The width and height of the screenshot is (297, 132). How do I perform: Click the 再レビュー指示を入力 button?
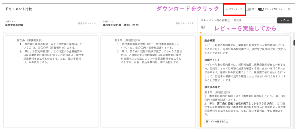(217, 121)
